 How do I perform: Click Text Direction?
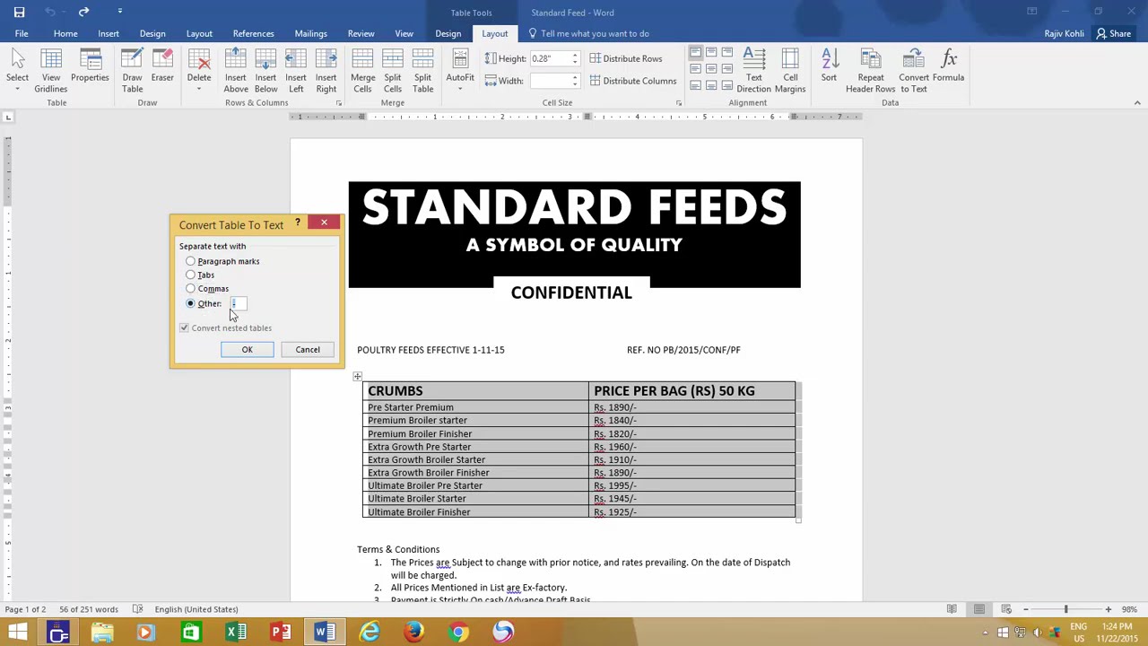click(753, 71)
